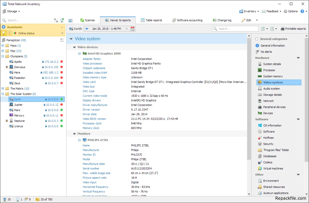The width and height of the screenshot is (309, 203).
Task: Collapse the Video-devices subsection
Action: pyautogui.click(x=74, y=47)
